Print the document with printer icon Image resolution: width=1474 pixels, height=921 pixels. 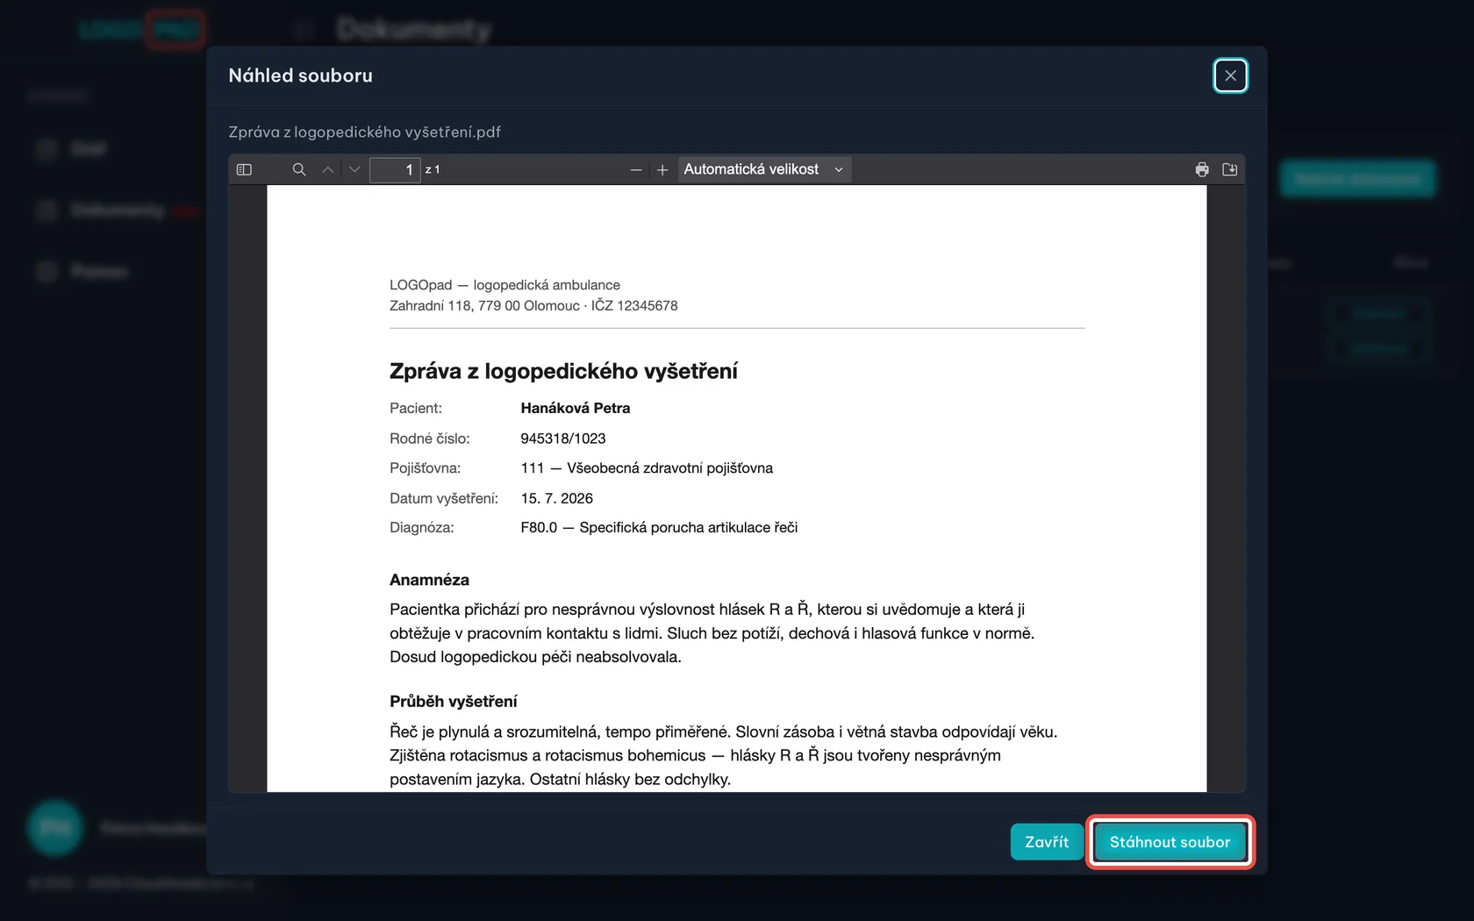(x=1202, y=169)
